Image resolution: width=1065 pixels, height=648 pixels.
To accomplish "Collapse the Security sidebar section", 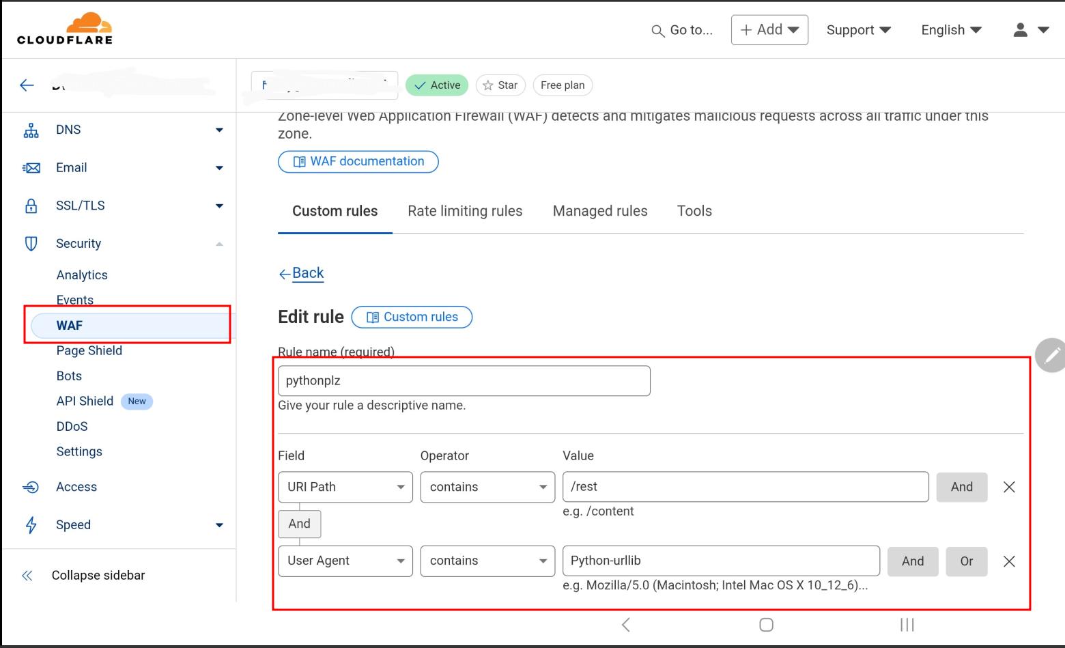I will tap(218, 244).
